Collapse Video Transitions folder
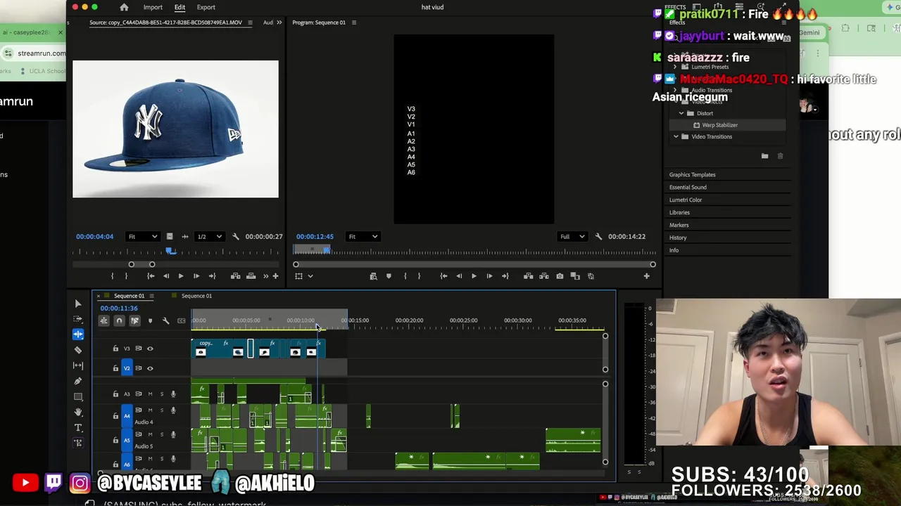This screenshot has height=506, width=901. [676, 136]
